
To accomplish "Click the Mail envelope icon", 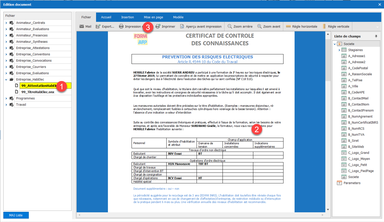I will click(x=82, y=26).
